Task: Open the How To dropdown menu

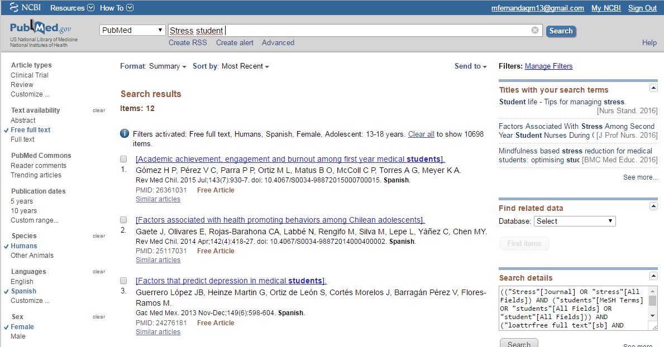Action: coord(117,8)
